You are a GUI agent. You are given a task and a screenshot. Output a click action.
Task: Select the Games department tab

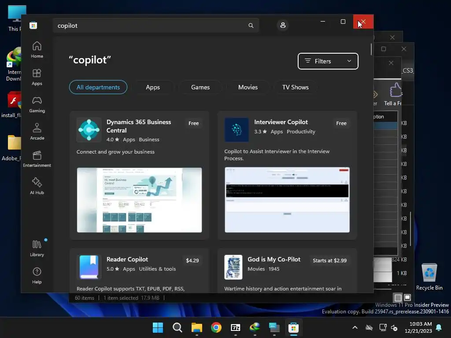tap(200, 87)
